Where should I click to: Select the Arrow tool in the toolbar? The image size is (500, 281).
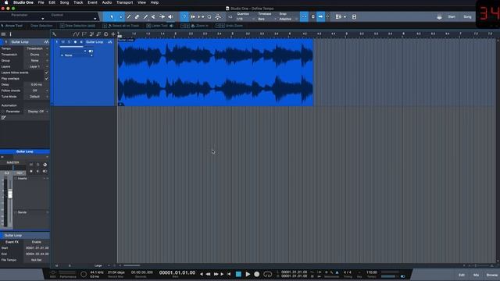tap(112, 17)
